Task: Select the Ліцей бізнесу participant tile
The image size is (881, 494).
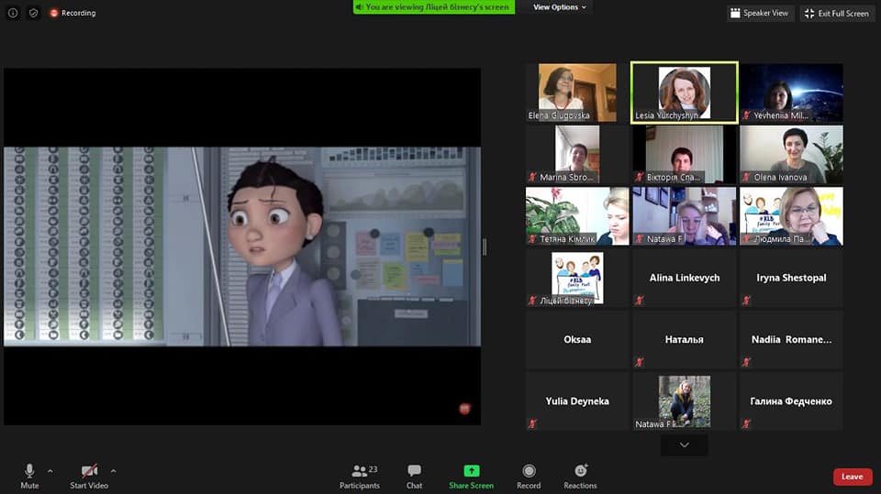Action: pos(577,278)
